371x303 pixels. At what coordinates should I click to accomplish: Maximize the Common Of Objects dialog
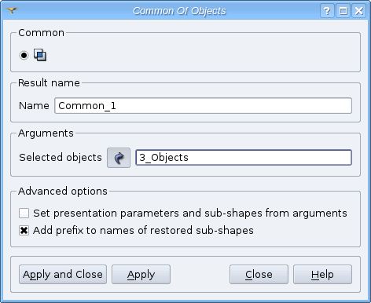pyautogui.click(x=343, y=11)
